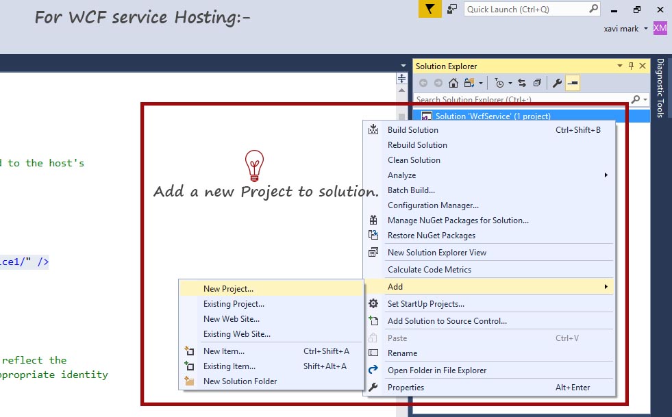This screenshot has width=672, height=417.
Task: Select Manage NuGet Packages for Solution...
Action: point(489,220)
